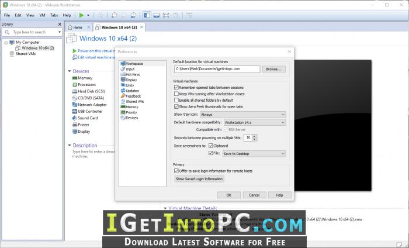409x248 pixels.
Task: Toggle Offer to save login information checkbox
Action: (176, 171)
